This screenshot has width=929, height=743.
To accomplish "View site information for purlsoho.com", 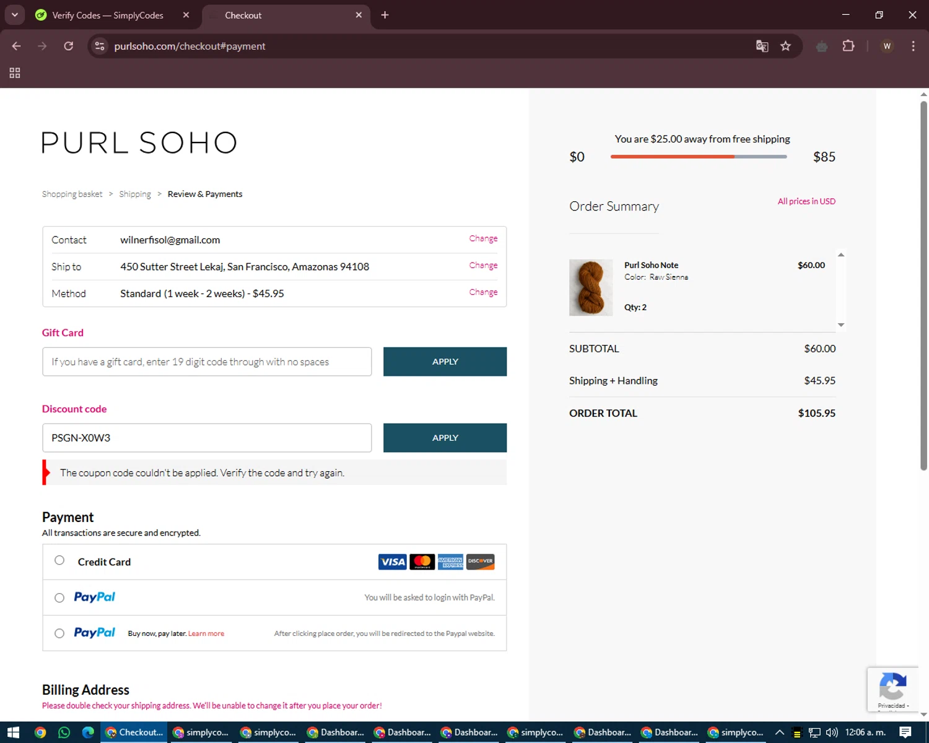I will click(100, 46).
